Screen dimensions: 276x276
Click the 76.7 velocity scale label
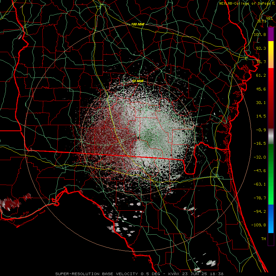click(x=261, y=62)
